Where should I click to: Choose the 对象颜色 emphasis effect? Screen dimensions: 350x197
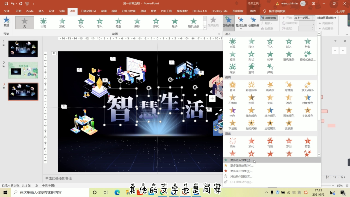click(308, 99)
